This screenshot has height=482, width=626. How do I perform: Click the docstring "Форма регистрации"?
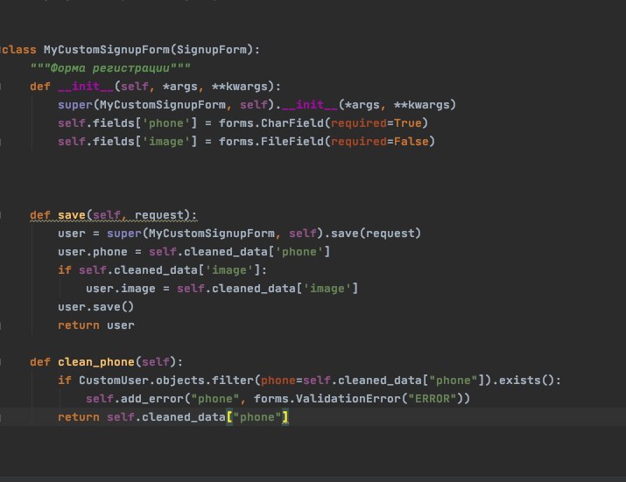coord(110,68)
